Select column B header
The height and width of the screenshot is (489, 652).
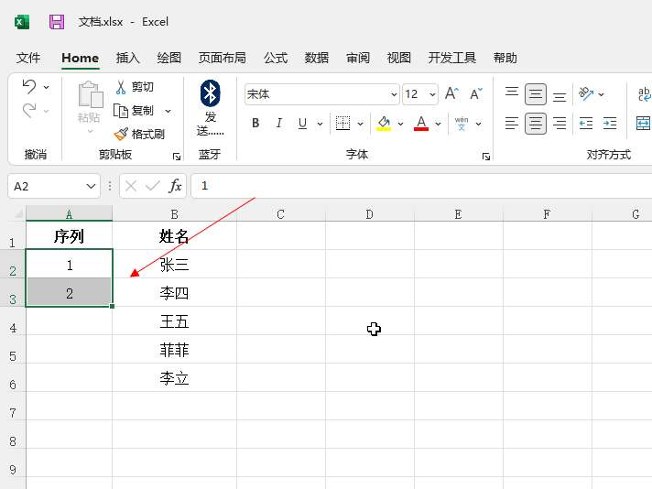click(174, 214)
